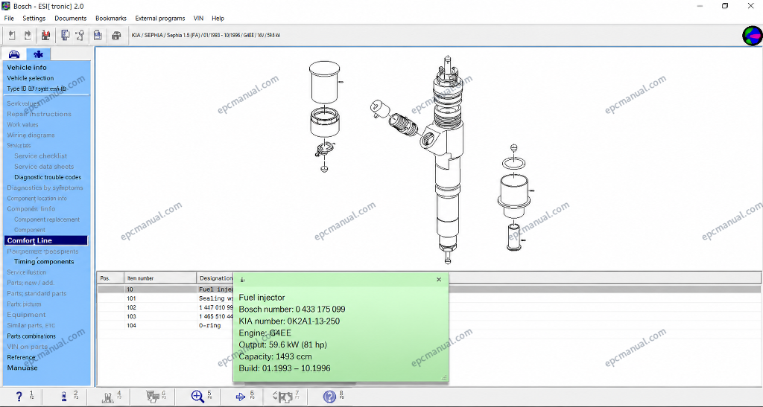Viewport: 763px width, 407px height.
Task: Click the Item number column header
Action: (160, 278)
